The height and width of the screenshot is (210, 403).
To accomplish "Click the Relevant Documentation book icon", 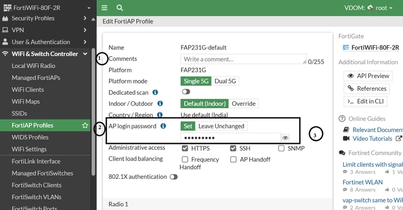I will coord(346,129).
